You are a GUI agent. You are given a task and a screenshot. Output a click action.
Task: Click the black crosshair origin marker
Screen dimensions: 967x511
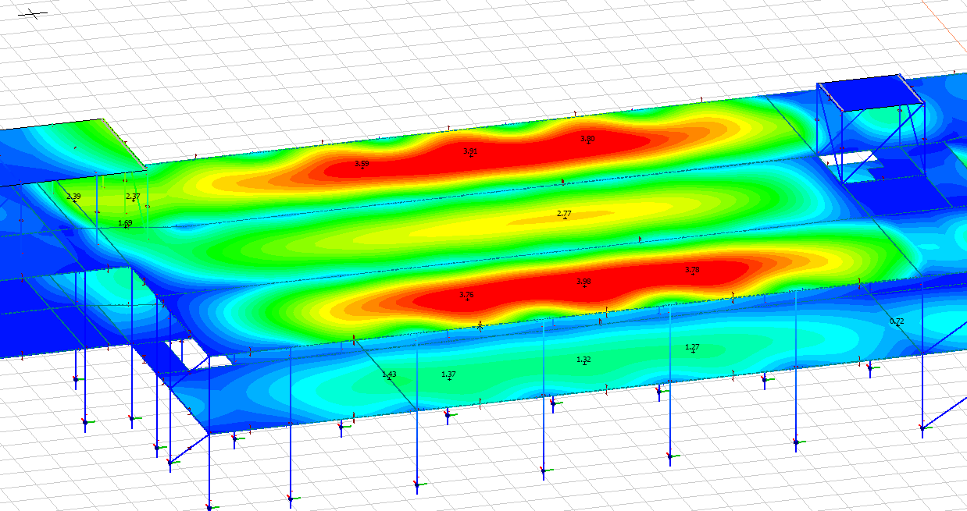coord(32,14)
